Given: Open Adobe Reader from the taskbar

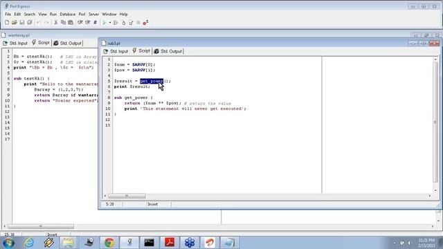Looking at the screenshot, I should (170, 243).
